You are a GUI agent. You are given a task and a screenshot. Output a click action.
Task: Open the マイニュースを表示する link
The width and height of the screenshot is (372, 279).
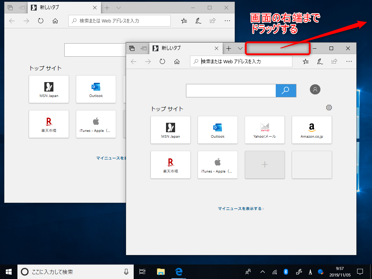tap(241, 209)
